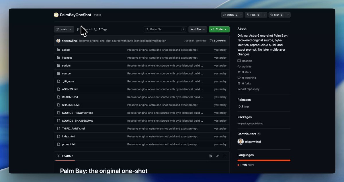The width and height of the screenshot is (344, 182).
Task: Click Report repository link
Action: click(x=249, y=89)
